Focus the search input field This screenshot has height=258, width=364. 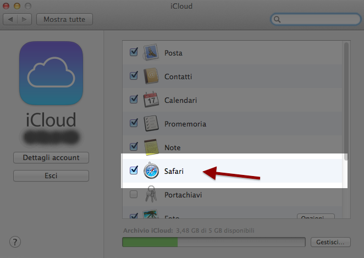(316, 19)
